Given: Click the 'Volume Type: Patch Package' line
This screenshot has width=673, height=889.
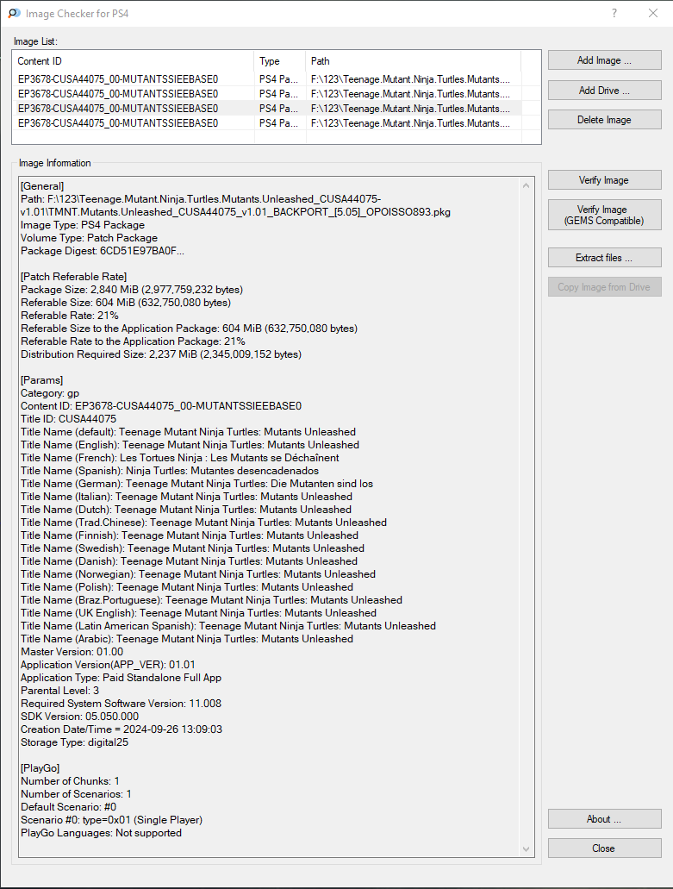Looking at the screenshot, I should click(89, 238).
